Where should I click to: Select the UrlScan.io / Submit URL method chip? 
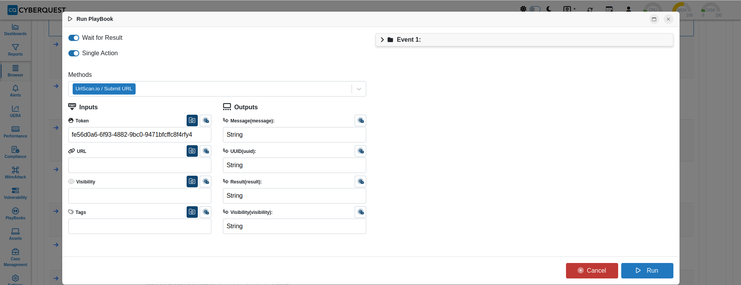pos(104,89)
